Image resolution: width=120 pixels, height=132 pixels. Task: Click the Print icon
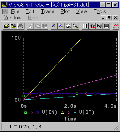21,26
